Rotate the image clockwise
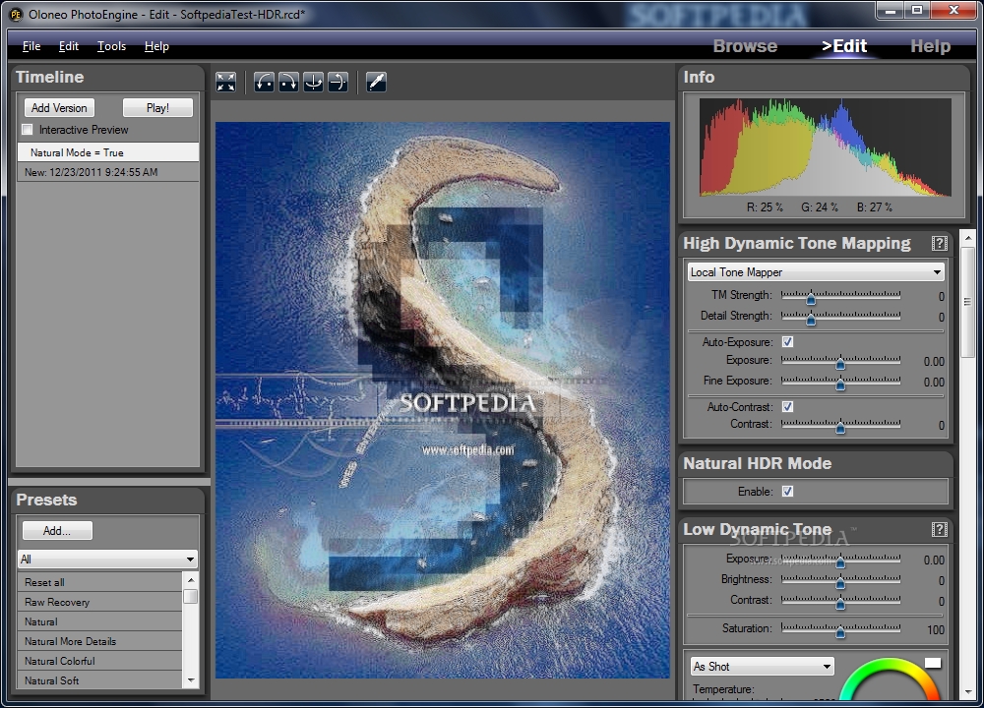984x708 pixels. click(288, 82)
